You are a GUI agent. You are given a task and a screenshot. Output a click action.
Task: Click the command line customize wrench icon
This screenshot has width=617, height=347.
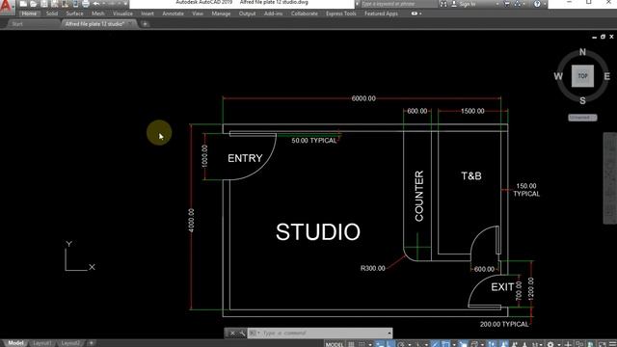242,334
